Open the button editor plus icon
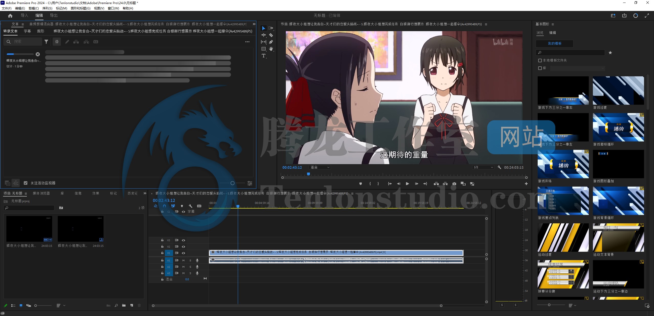The height and width of the screenshot is (316, 654). (x=526, y=184)
